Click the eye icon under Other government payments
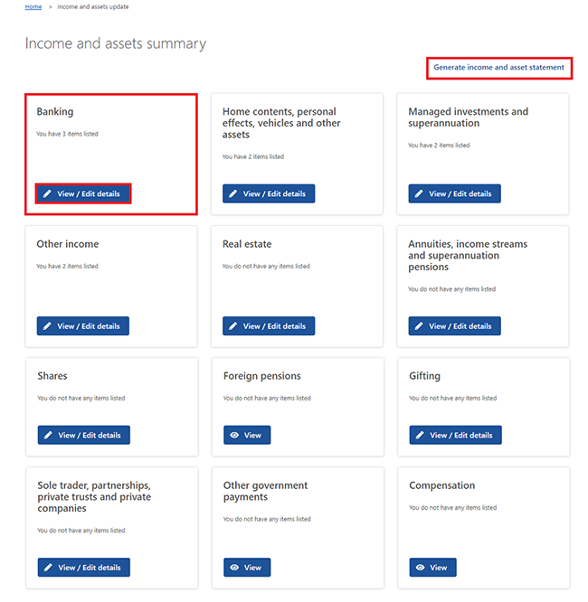Image resolution: width=588 pixels, height=602 pixels. [235, 568]
